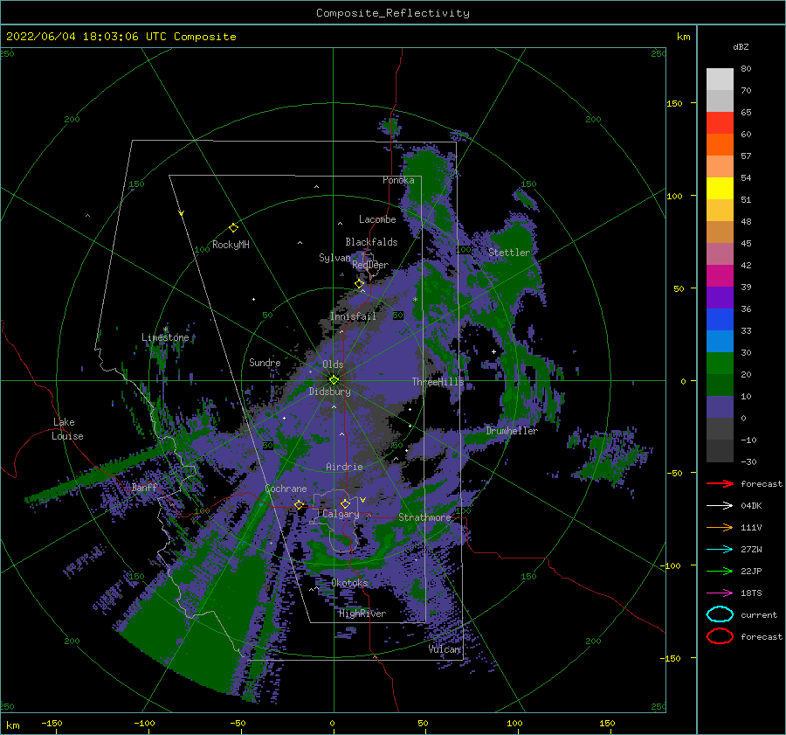Click the Limestone label
The height and width of the screenshot is (735, 786).
point(165,337)
